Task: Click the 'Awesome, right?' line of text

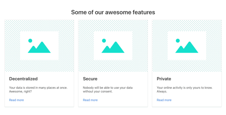Action: 20,92
